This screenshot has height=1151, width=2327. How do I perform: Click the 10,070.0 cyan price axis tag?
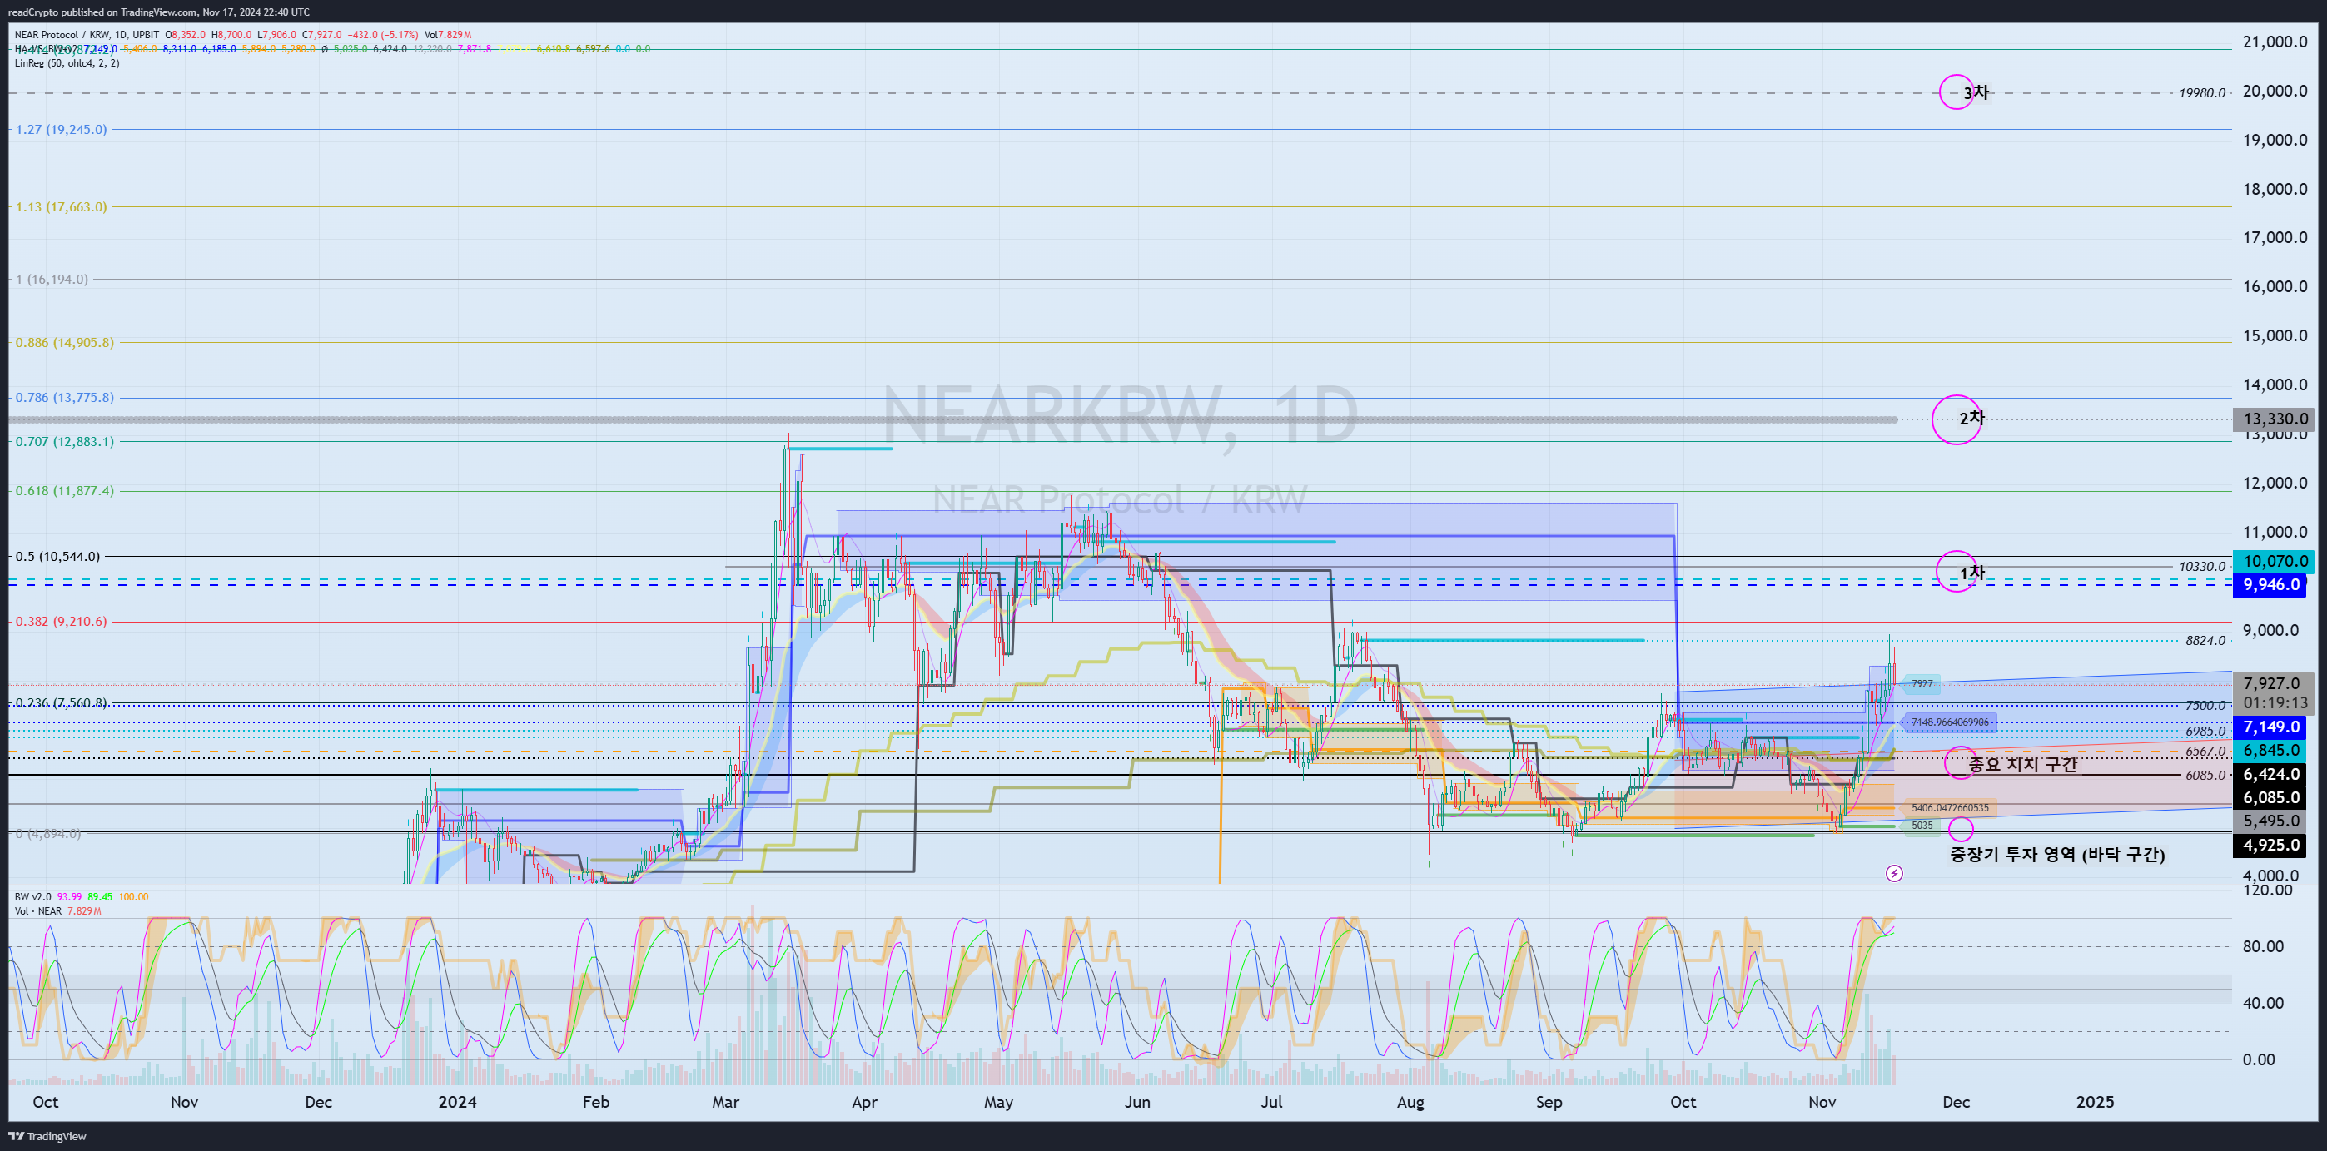(x=2275, y=562)
